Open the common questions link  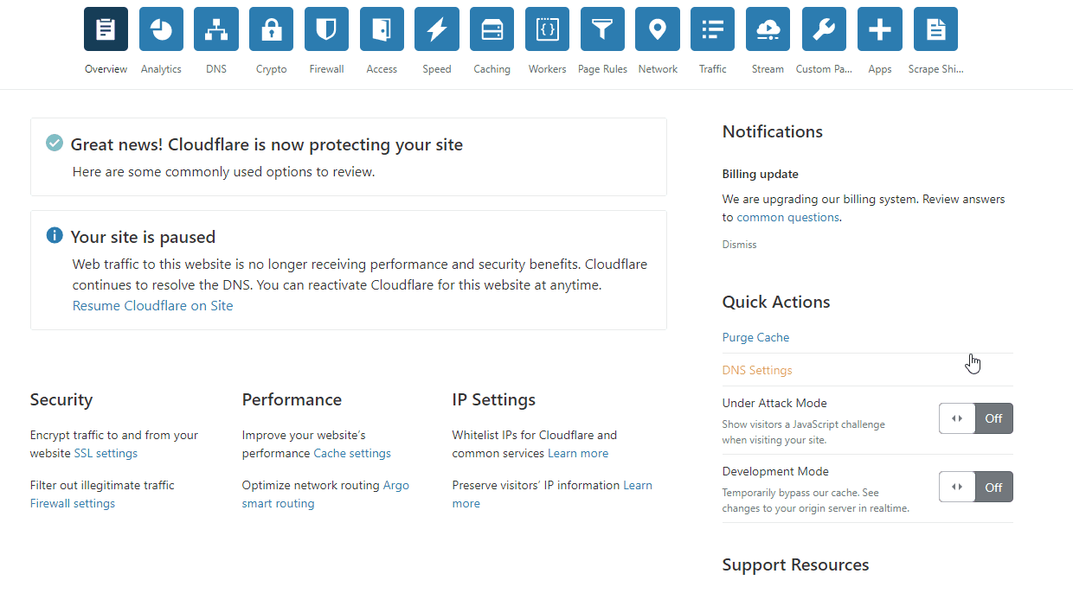coord(787,218)
